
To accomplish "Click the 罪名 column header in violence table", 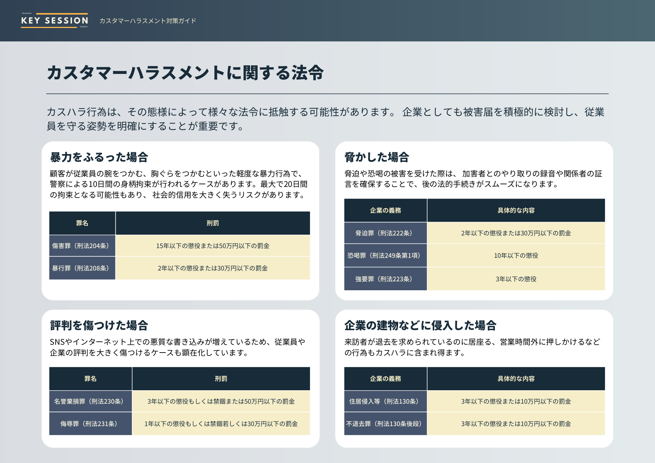I will tap(82, 223).
